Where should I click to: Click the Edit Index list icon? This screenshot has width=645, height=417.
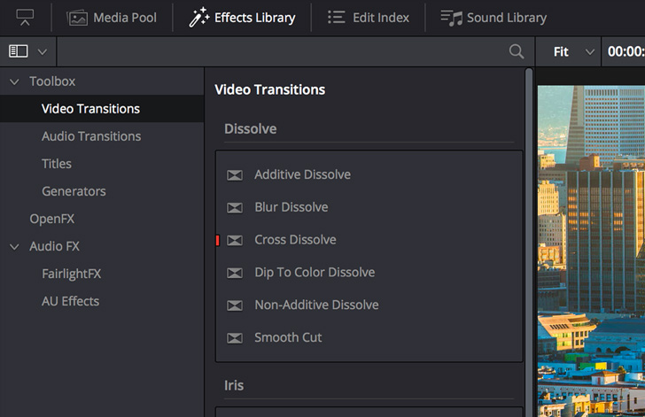click(x=336, y=18)
